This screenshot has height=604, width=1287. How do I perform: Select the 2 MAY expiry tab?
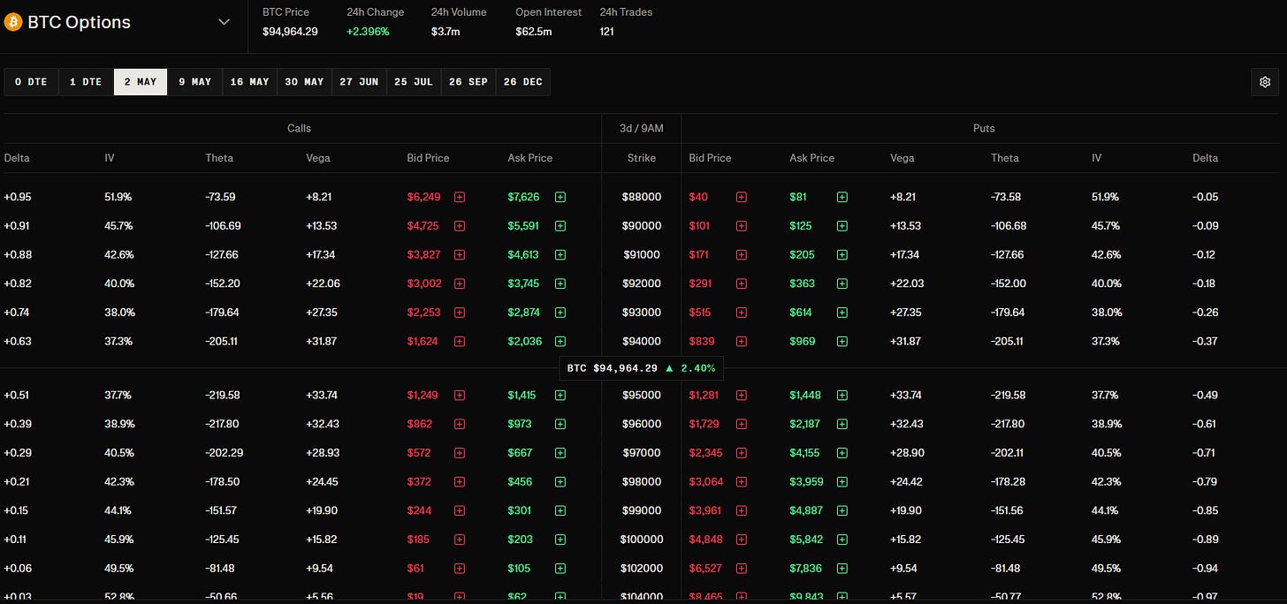(141, 82)
